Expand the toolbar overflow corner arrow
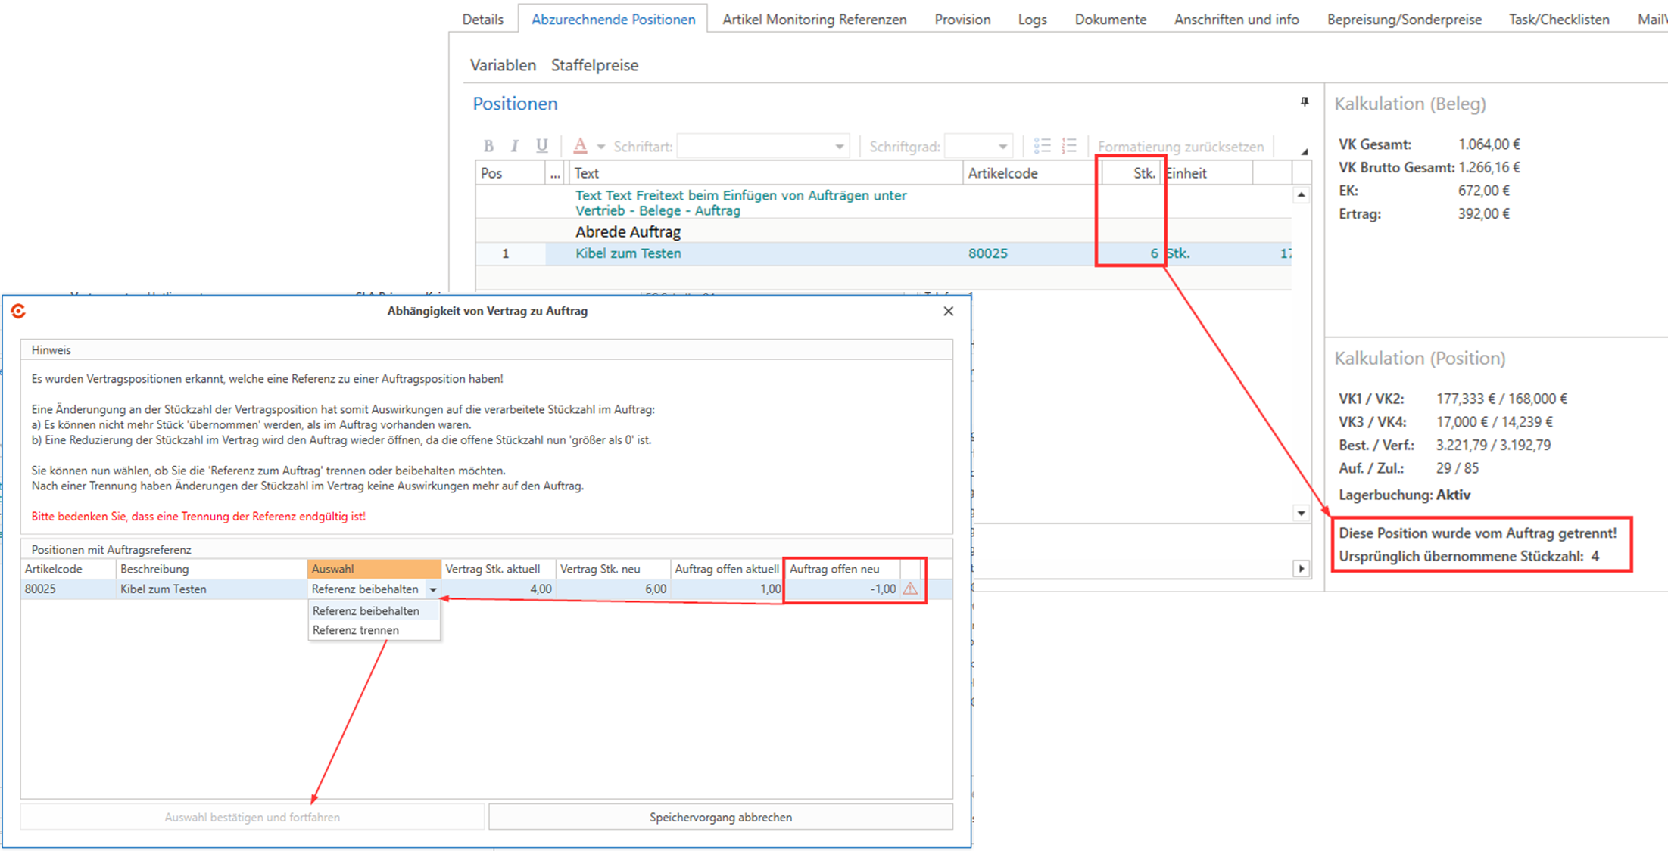The height and width of the screenshot is (851, 1668). (x=1304, y=151)
